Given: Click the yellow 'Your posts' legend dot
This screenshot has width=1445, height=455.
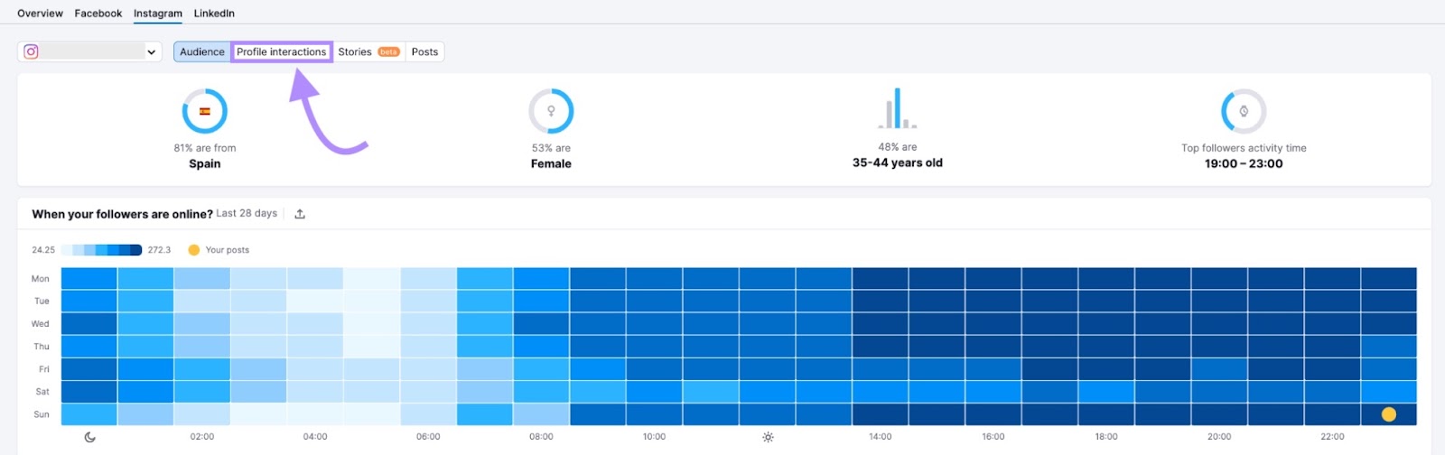Looking at the screenshot, I should (193, 250).
